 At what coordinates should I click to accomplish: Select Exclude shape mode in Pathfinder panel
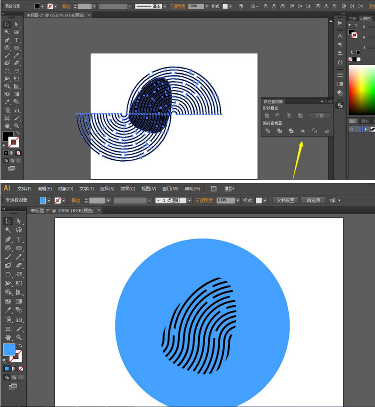pyautogui.click(x=300, y=116)
